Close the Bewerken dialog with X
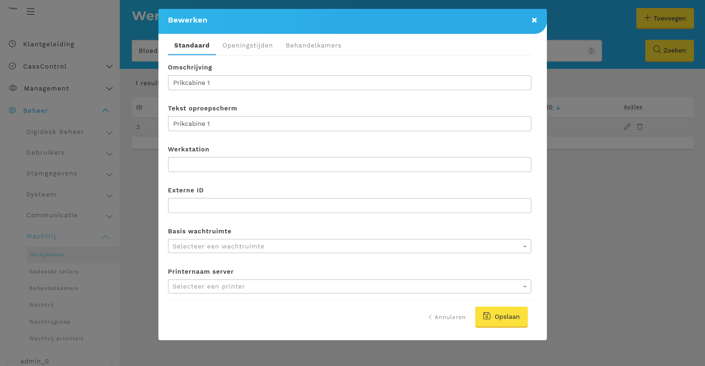The height and width of the screenshot is (366, 705). point(534,20)
